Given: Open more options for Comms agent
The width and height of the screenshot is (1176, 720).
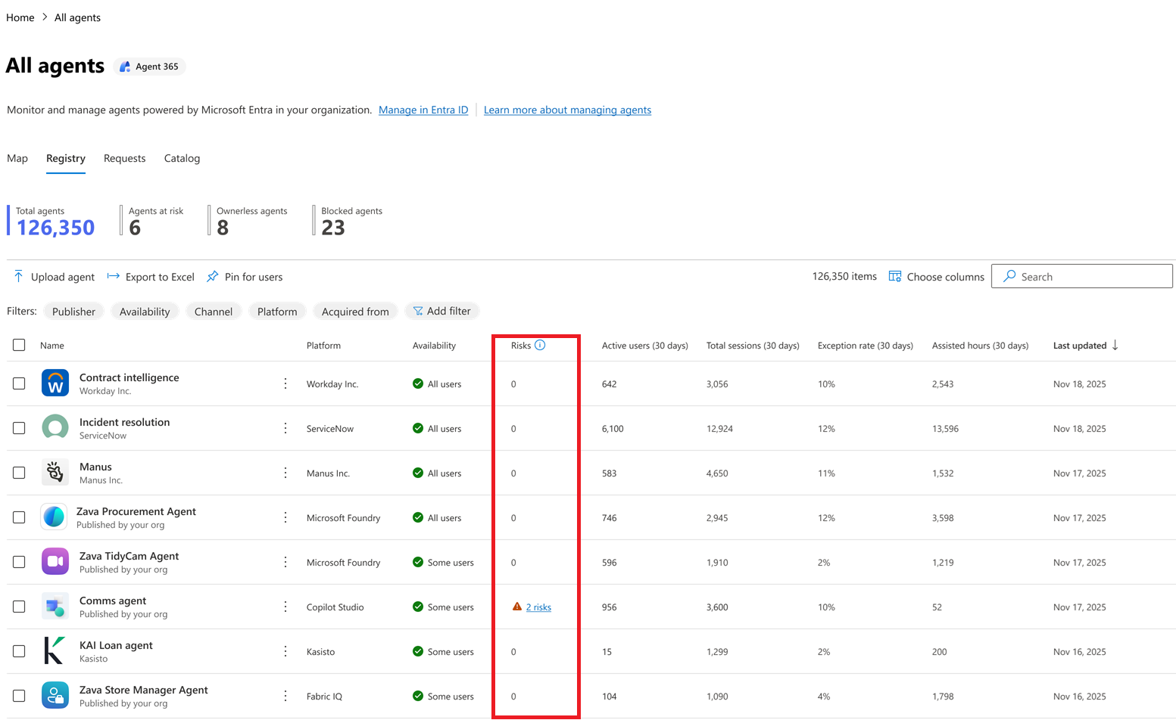Looking at the screenshot, I should 285,607.
